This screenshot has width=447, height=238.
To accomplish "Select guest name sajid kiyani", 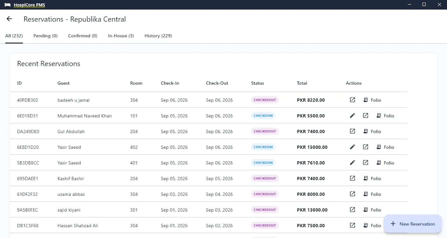I will (69, 210).
